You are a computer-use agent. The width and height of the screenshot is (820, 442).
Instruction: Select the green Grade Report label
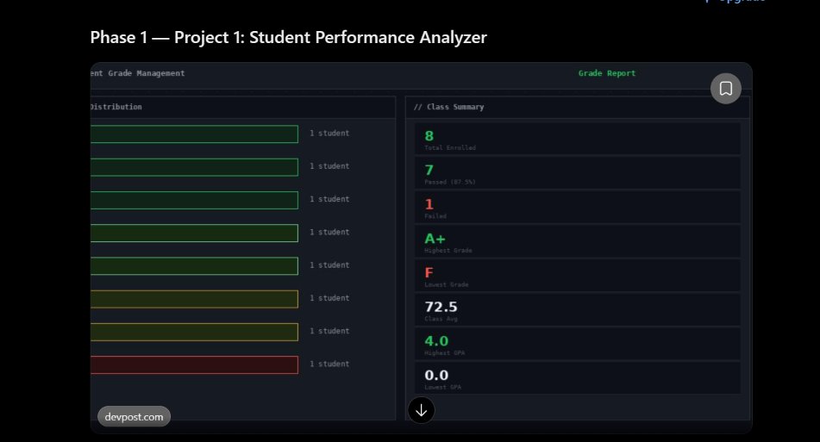click(607, 73)
